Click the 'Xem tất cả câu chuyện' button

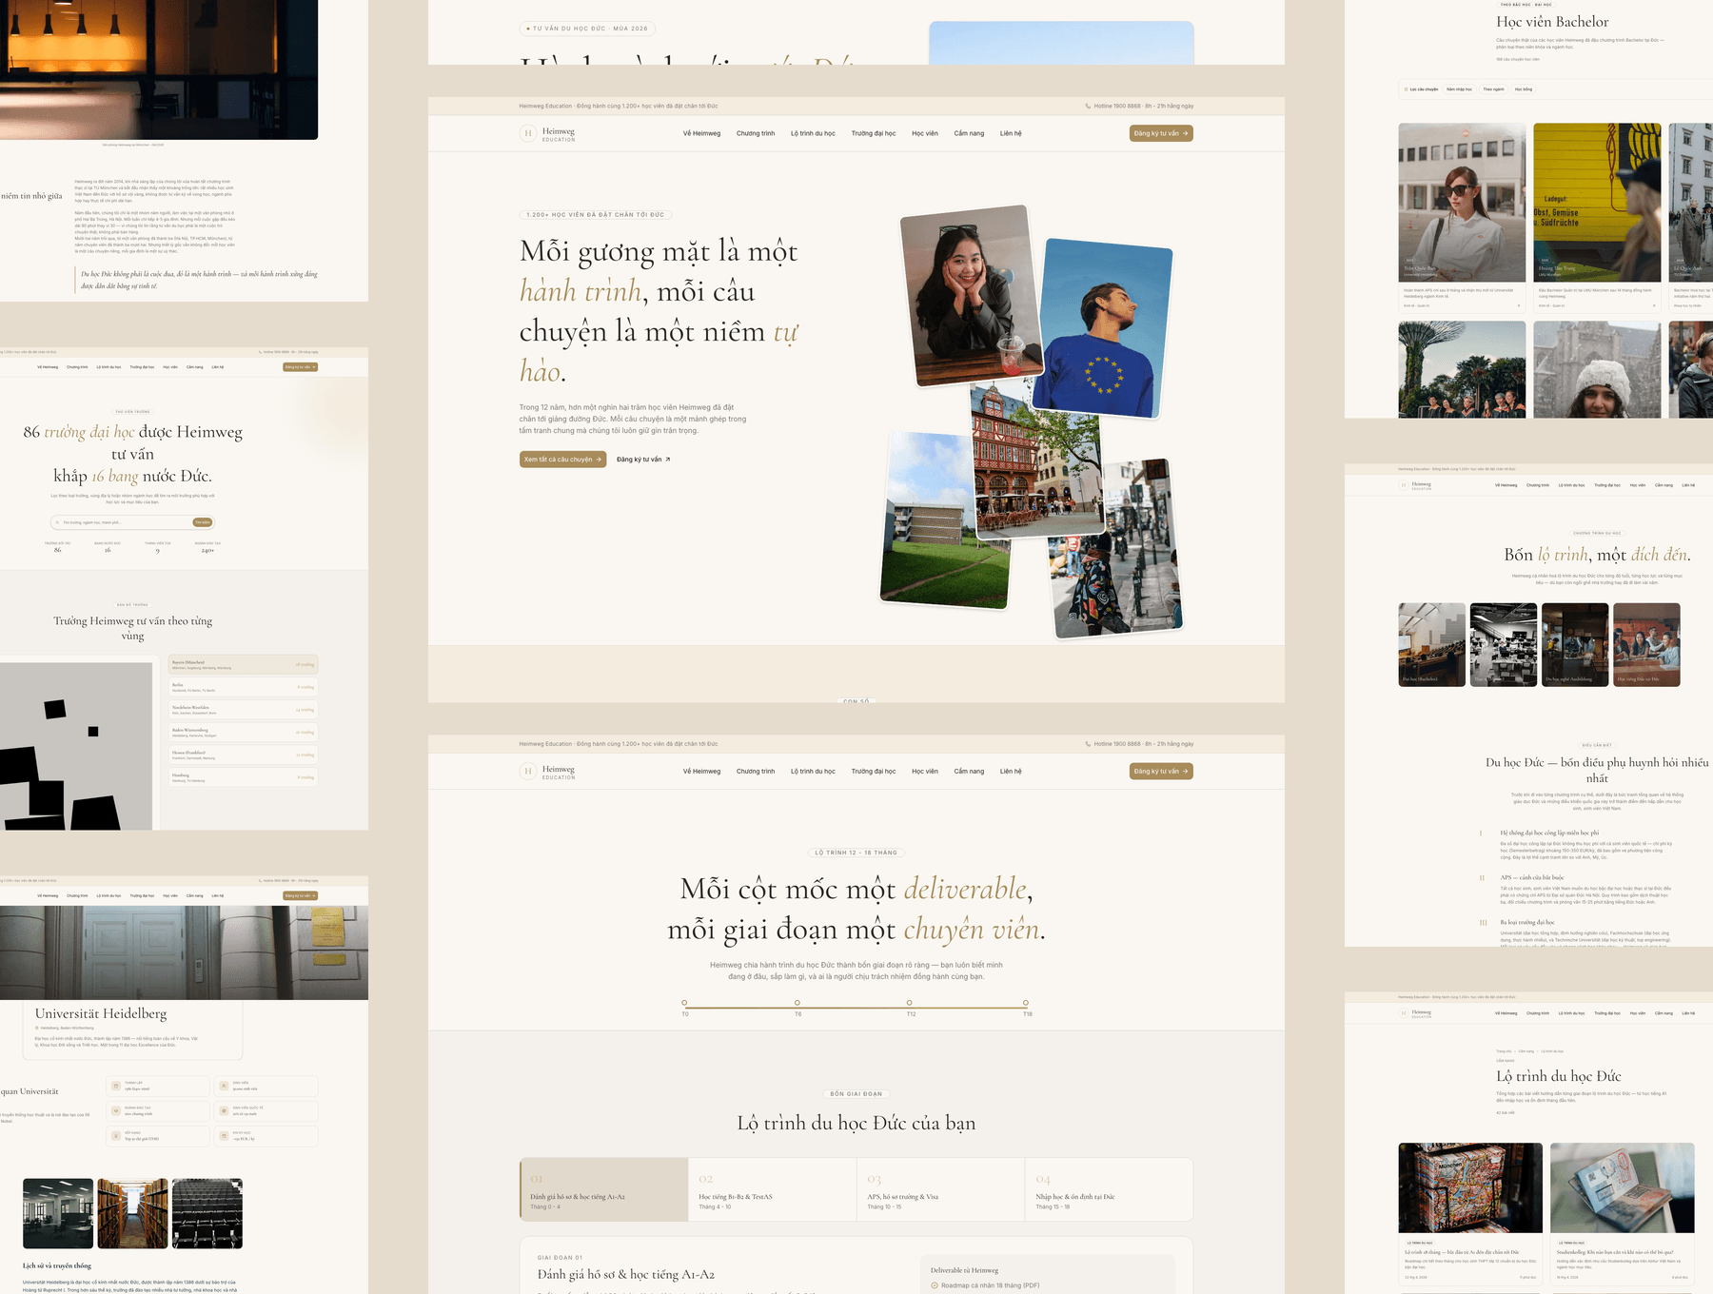tap(563, 460)
